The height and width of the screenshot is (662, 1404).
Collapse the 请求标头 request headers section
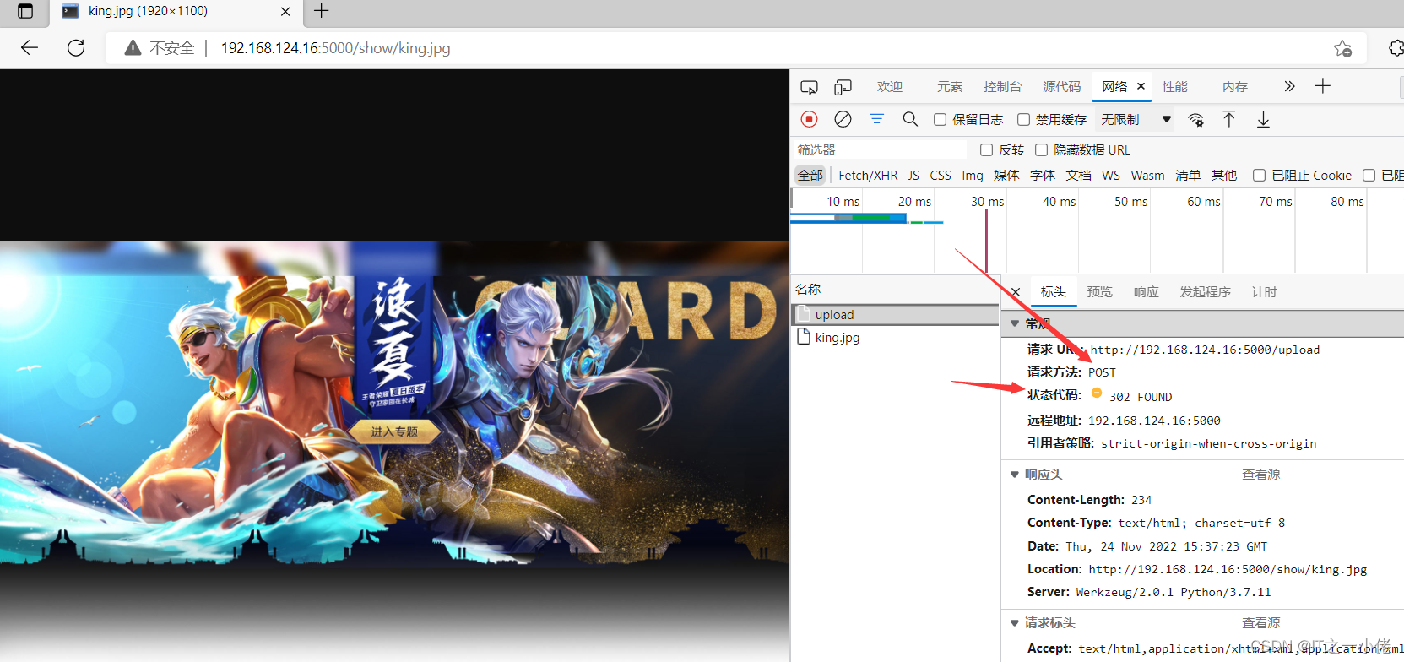1015,623
